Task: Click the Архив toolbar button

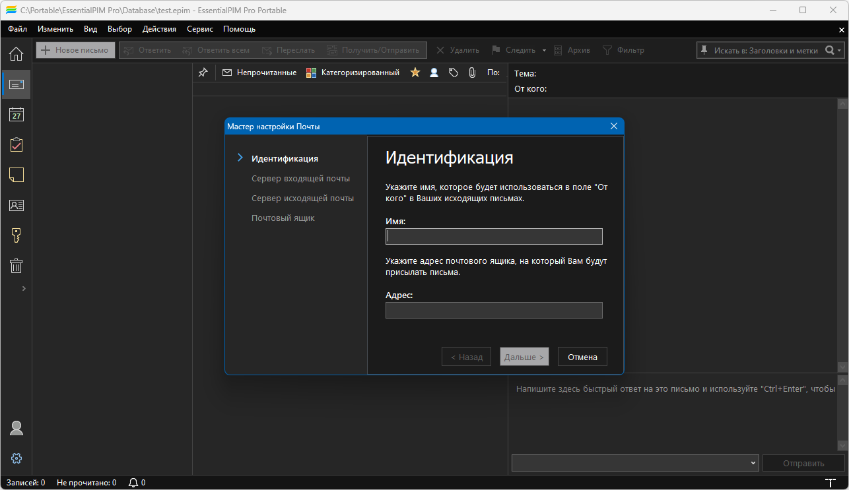Action: coord(571,50)
